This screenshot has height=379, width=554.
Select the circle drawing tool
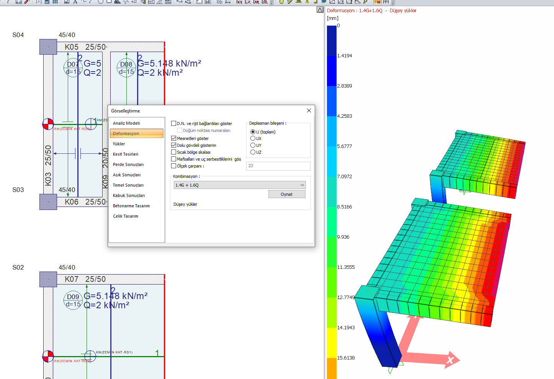pos(100,2)
